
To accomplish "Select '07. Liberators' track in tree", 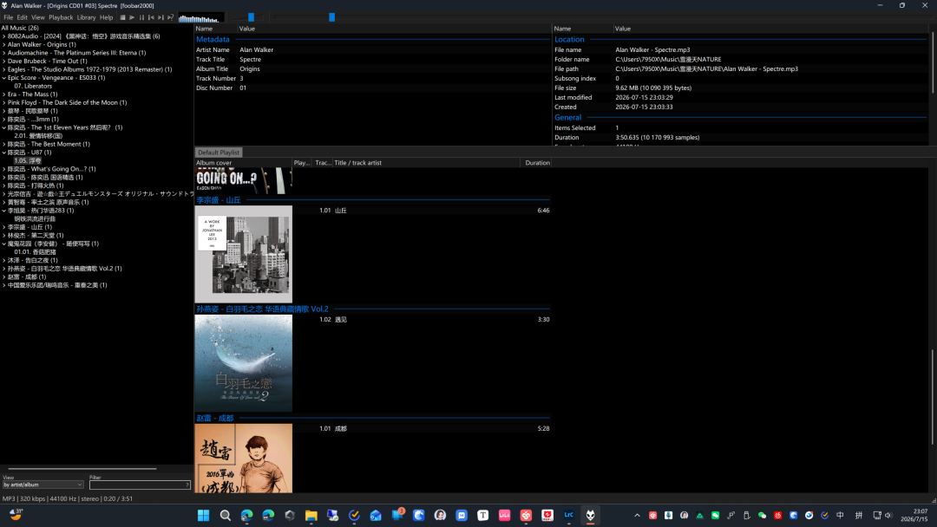I will (33, 86).
